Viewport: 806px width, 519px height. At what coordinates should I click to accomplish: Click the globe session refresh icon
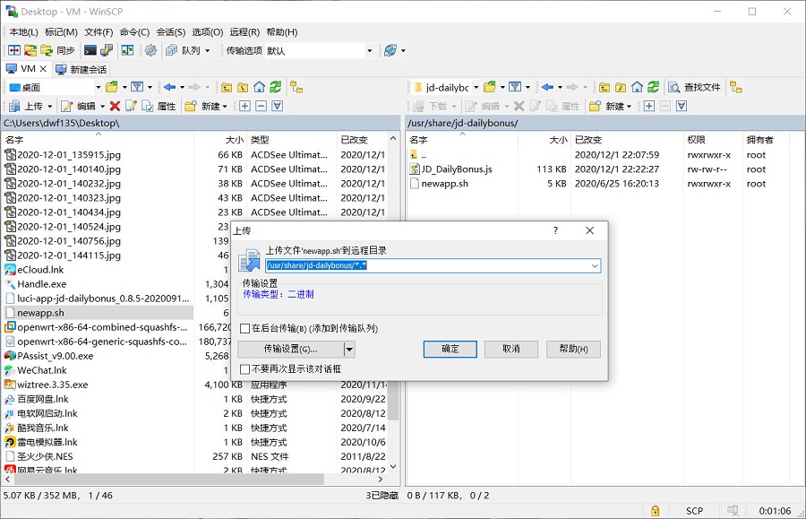(390, 50)
